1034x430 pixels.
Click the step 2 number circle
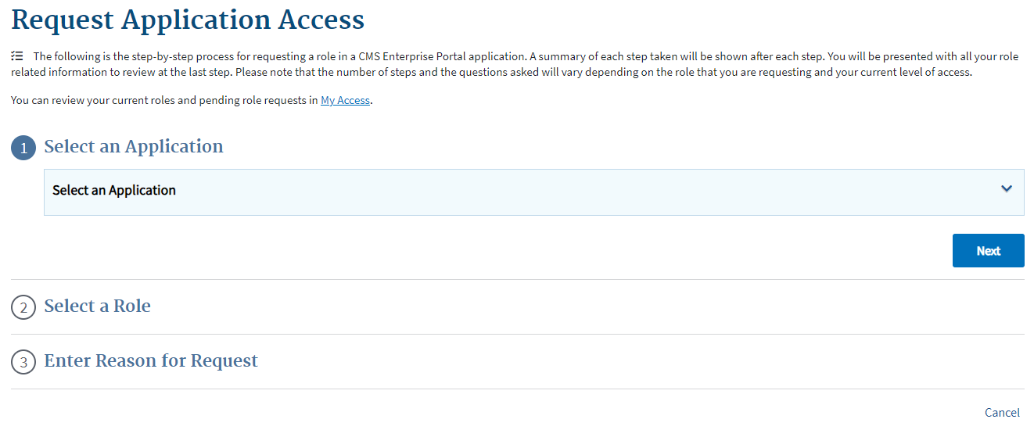point(23,307)
